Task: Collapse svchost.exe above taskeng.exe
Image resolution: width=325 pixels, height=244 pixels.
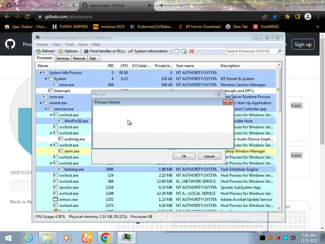Action: 51,163
